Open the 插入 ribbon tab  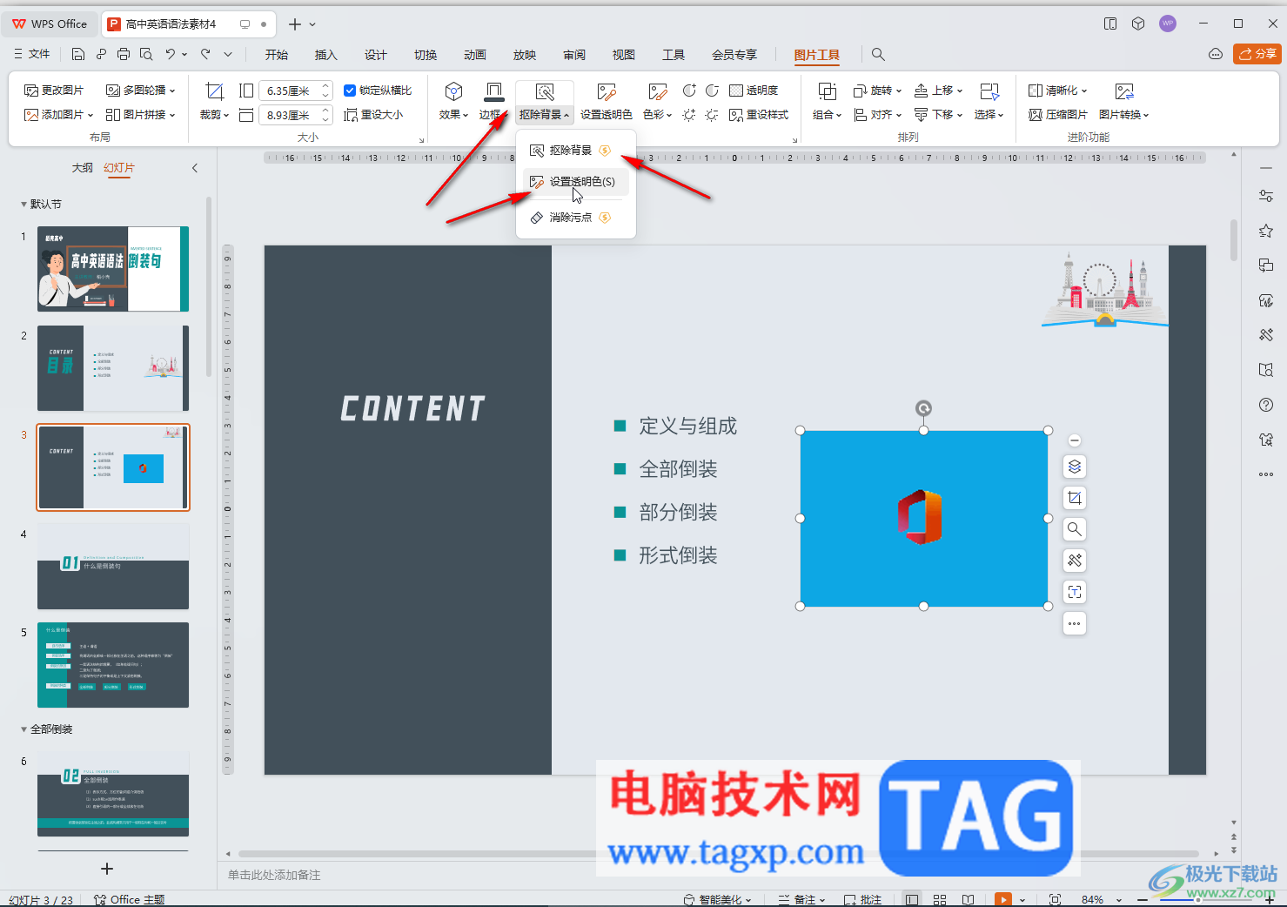coord(325,55)
